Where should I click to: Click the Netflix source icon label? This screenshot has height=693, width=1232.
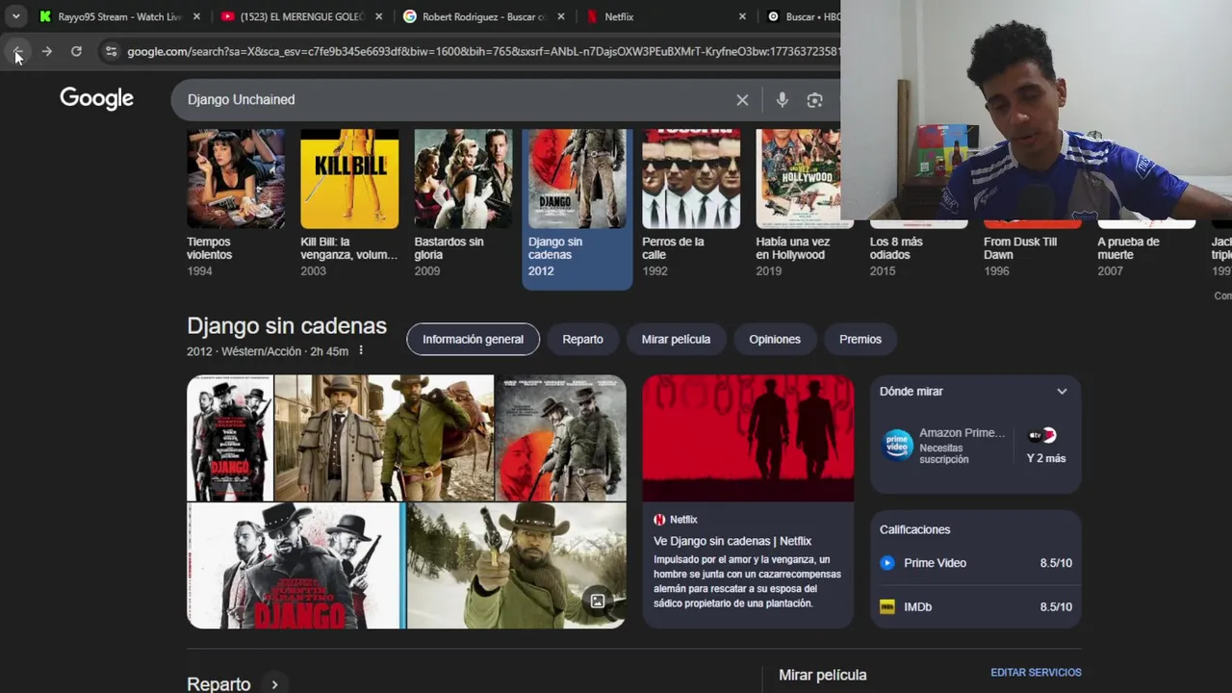click(x=676, y=520)
